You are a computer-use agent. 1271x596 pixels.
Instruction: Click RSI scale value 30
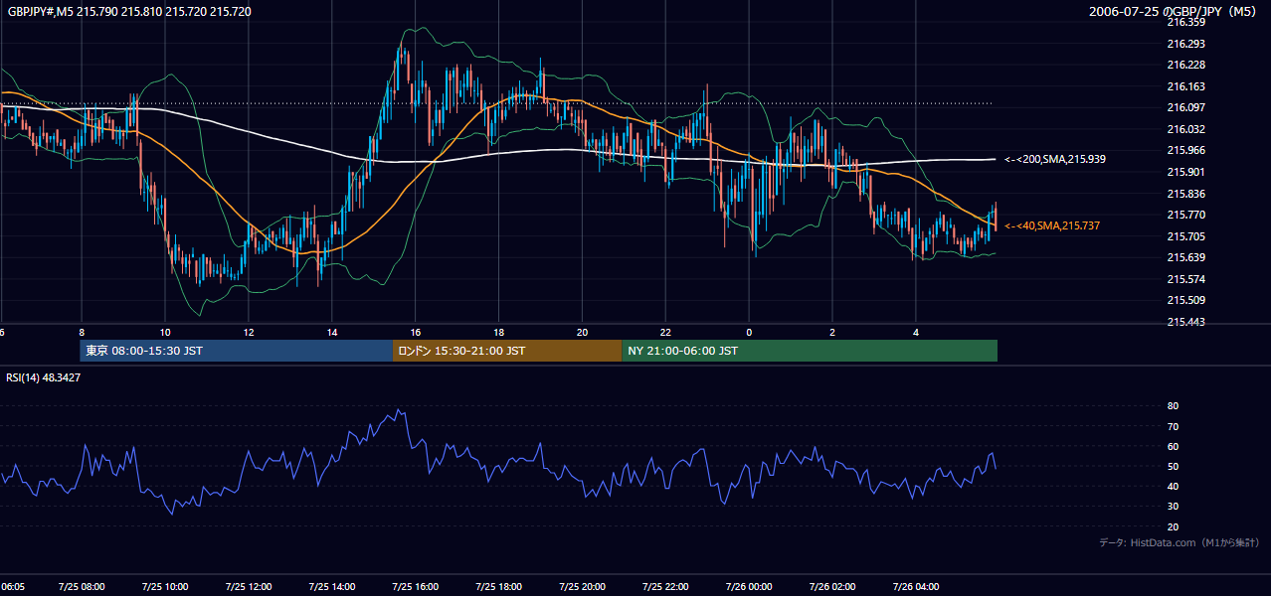pyautogui.click(x=1173, y=507)
